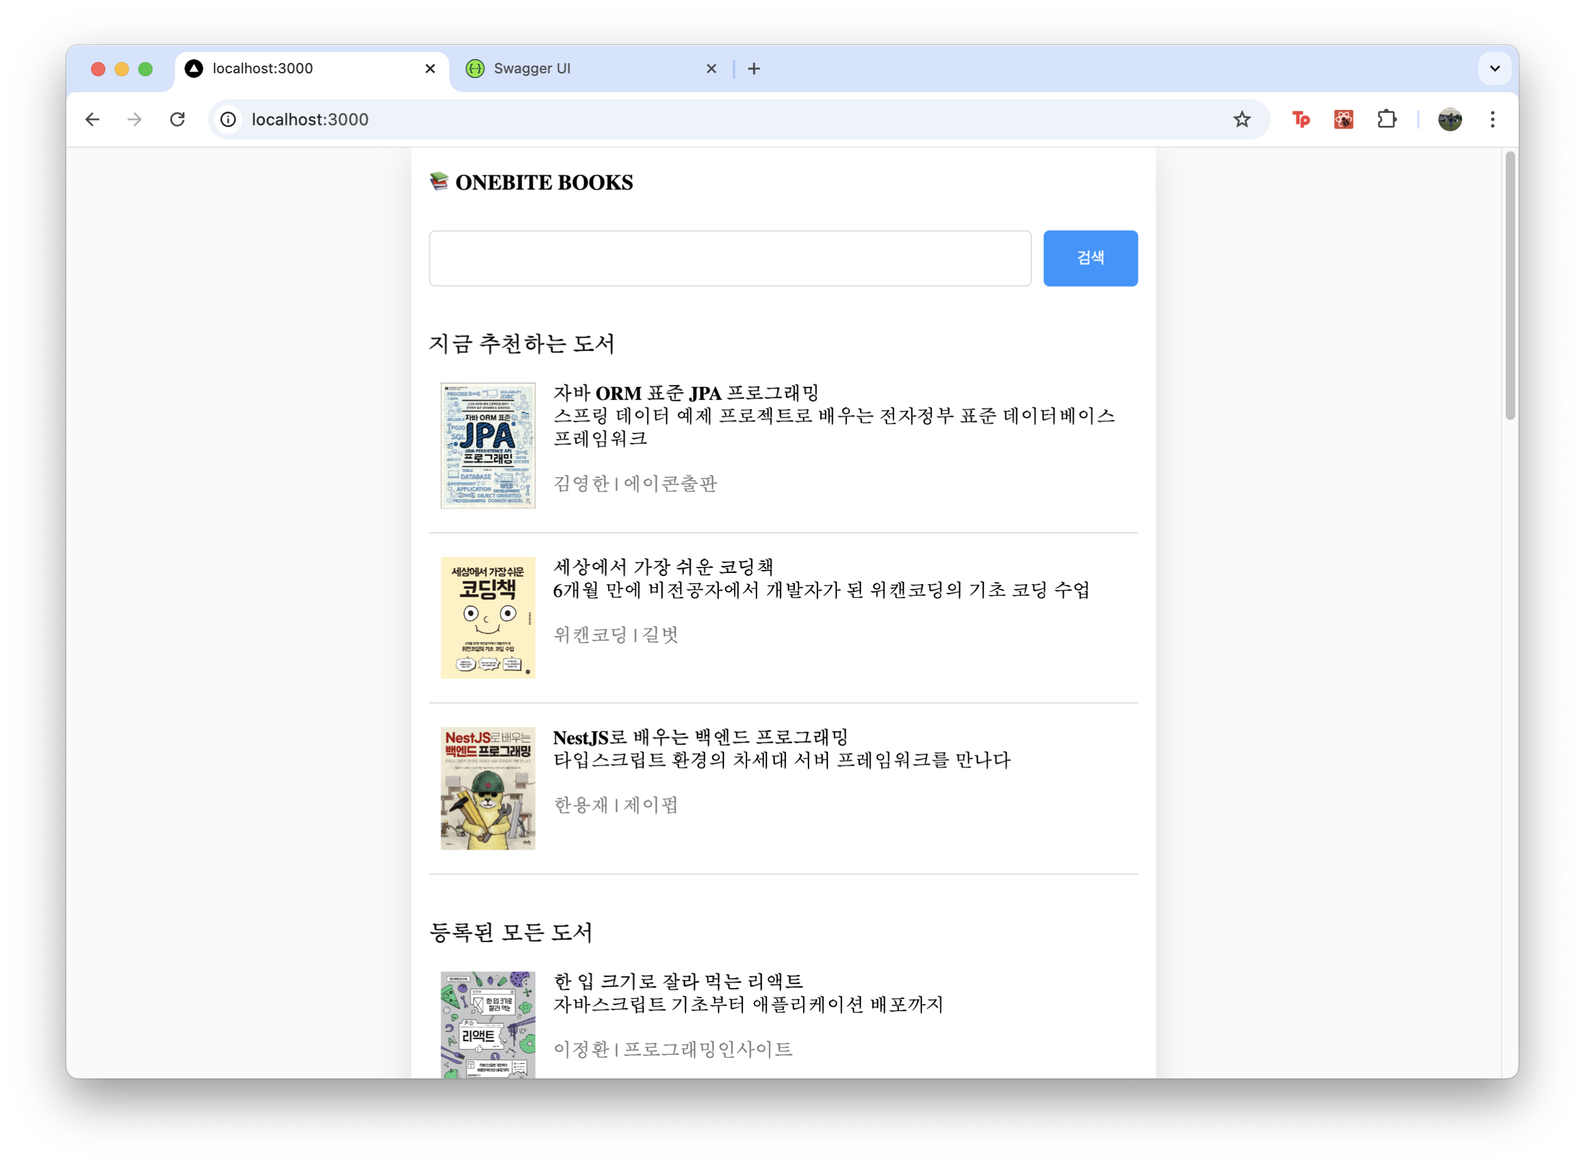Click subtitle 타입스크립트 환경의 차세대 서버 프레임워크를 만나다

click(781, 760)
